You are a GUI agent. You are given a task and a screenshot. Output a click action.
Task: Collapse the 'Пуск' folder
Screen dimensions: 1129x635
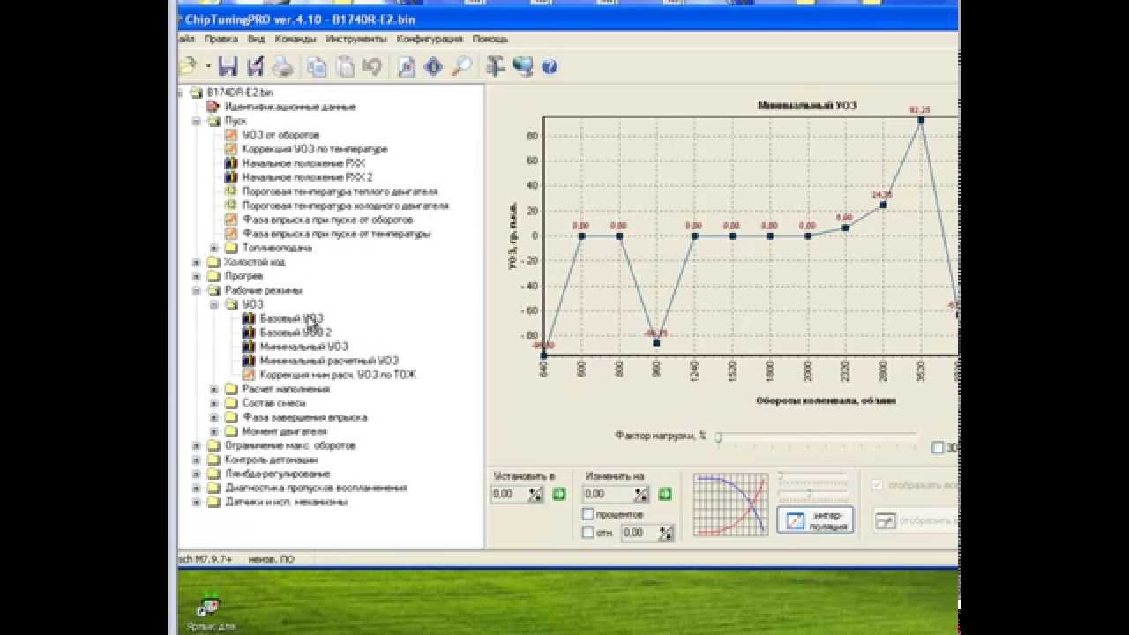197,121
